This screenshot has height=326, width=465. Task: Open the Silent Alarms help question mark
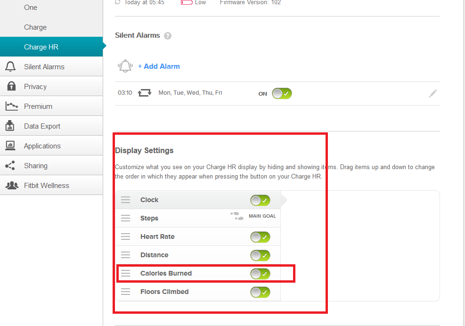click(x=168, y=36)
